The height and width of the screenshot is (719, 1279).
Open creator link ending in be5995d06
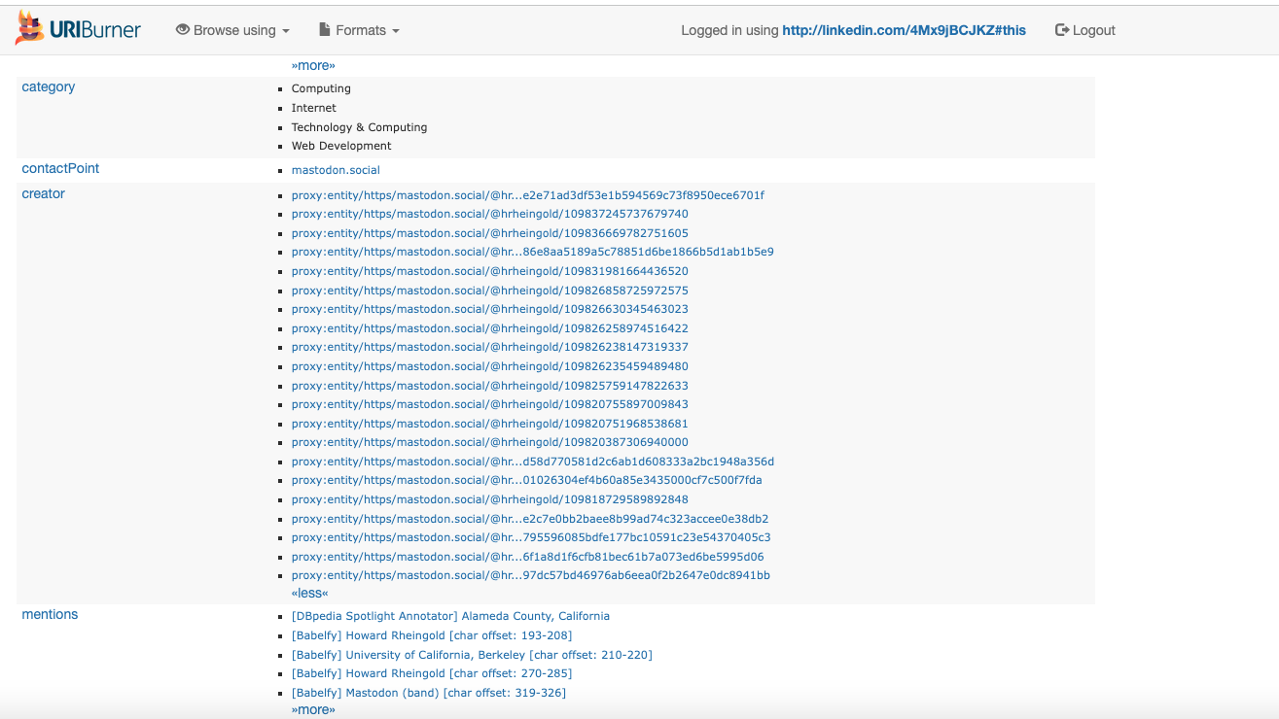[528, 557]
